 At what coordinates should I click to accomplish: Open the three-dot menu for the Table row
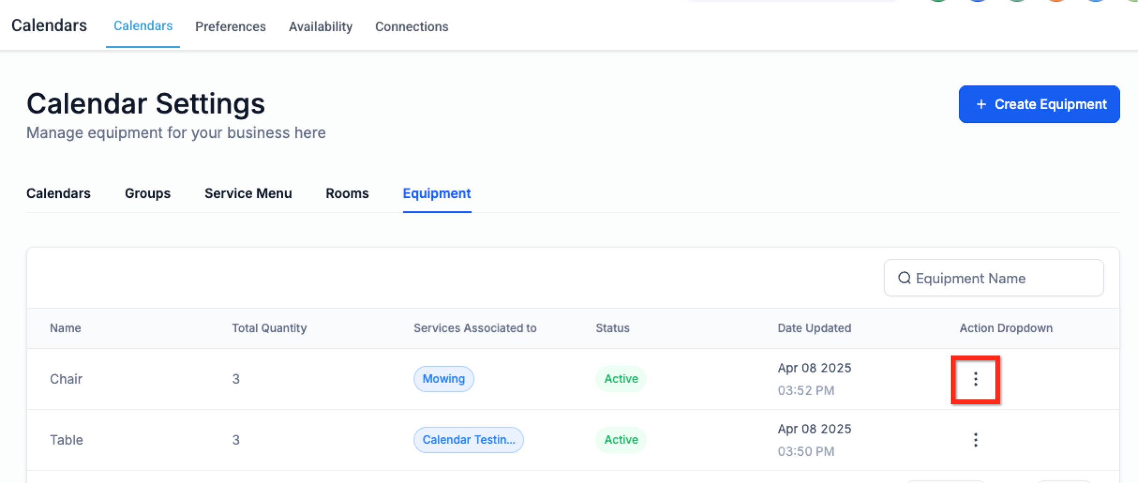click(975, 440)
